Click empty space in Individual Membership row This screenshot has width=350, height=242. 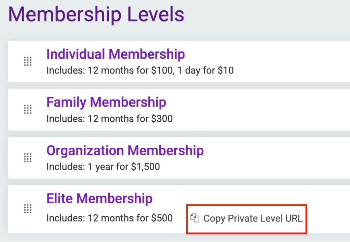pos(291,62)
